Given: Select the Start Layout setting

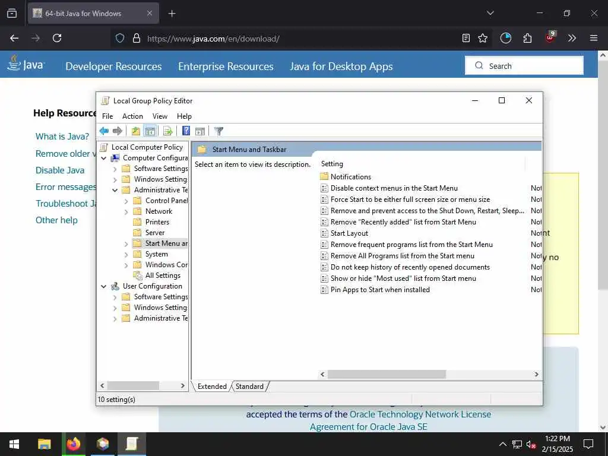Looking at the screenshot, I should (349, 233).
